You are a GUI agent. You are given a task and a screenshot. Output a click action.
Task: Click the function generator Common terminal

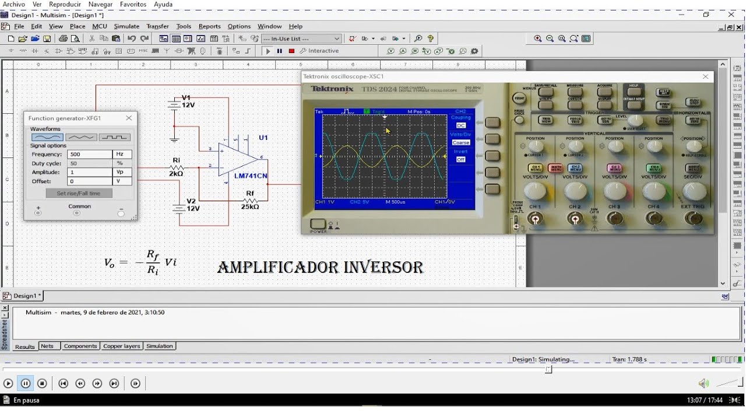pos(76,213)
